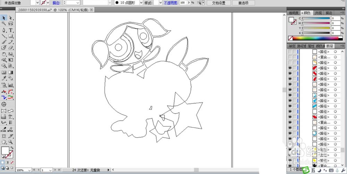Click the circular crosshair target tool

click(x=4, y=104)
